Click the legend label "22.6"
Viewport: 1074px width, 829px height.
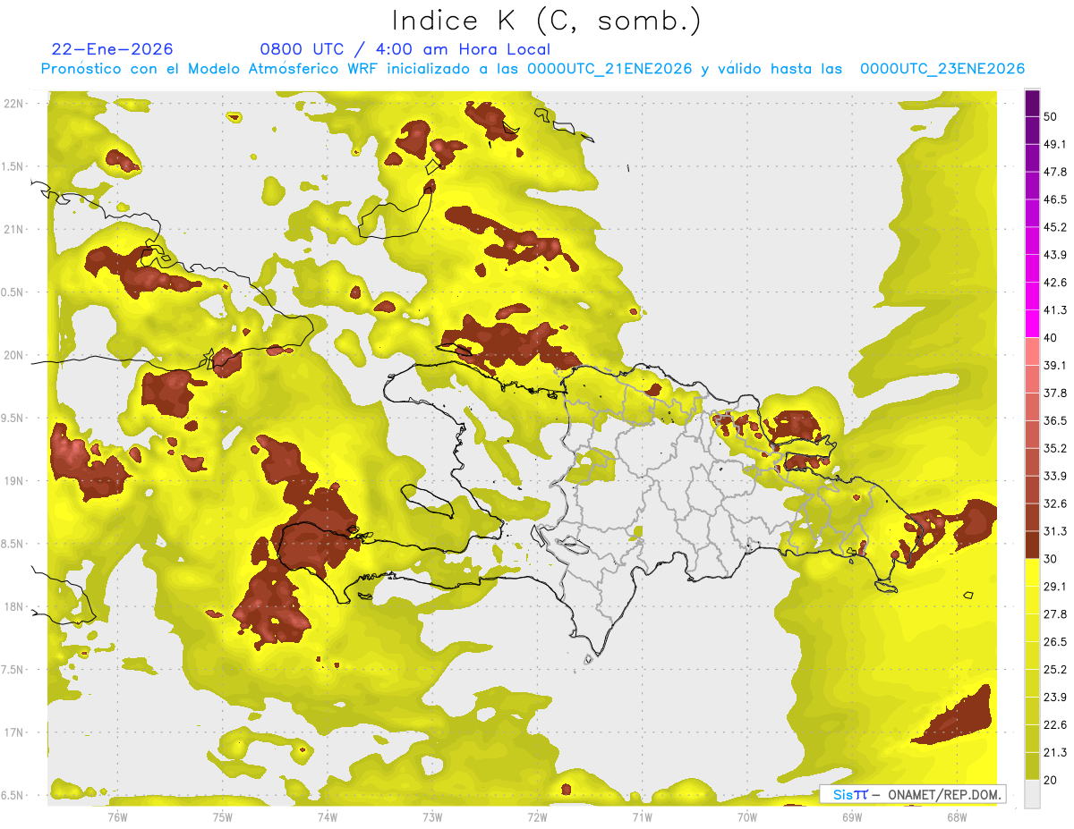pos(1055,725)
